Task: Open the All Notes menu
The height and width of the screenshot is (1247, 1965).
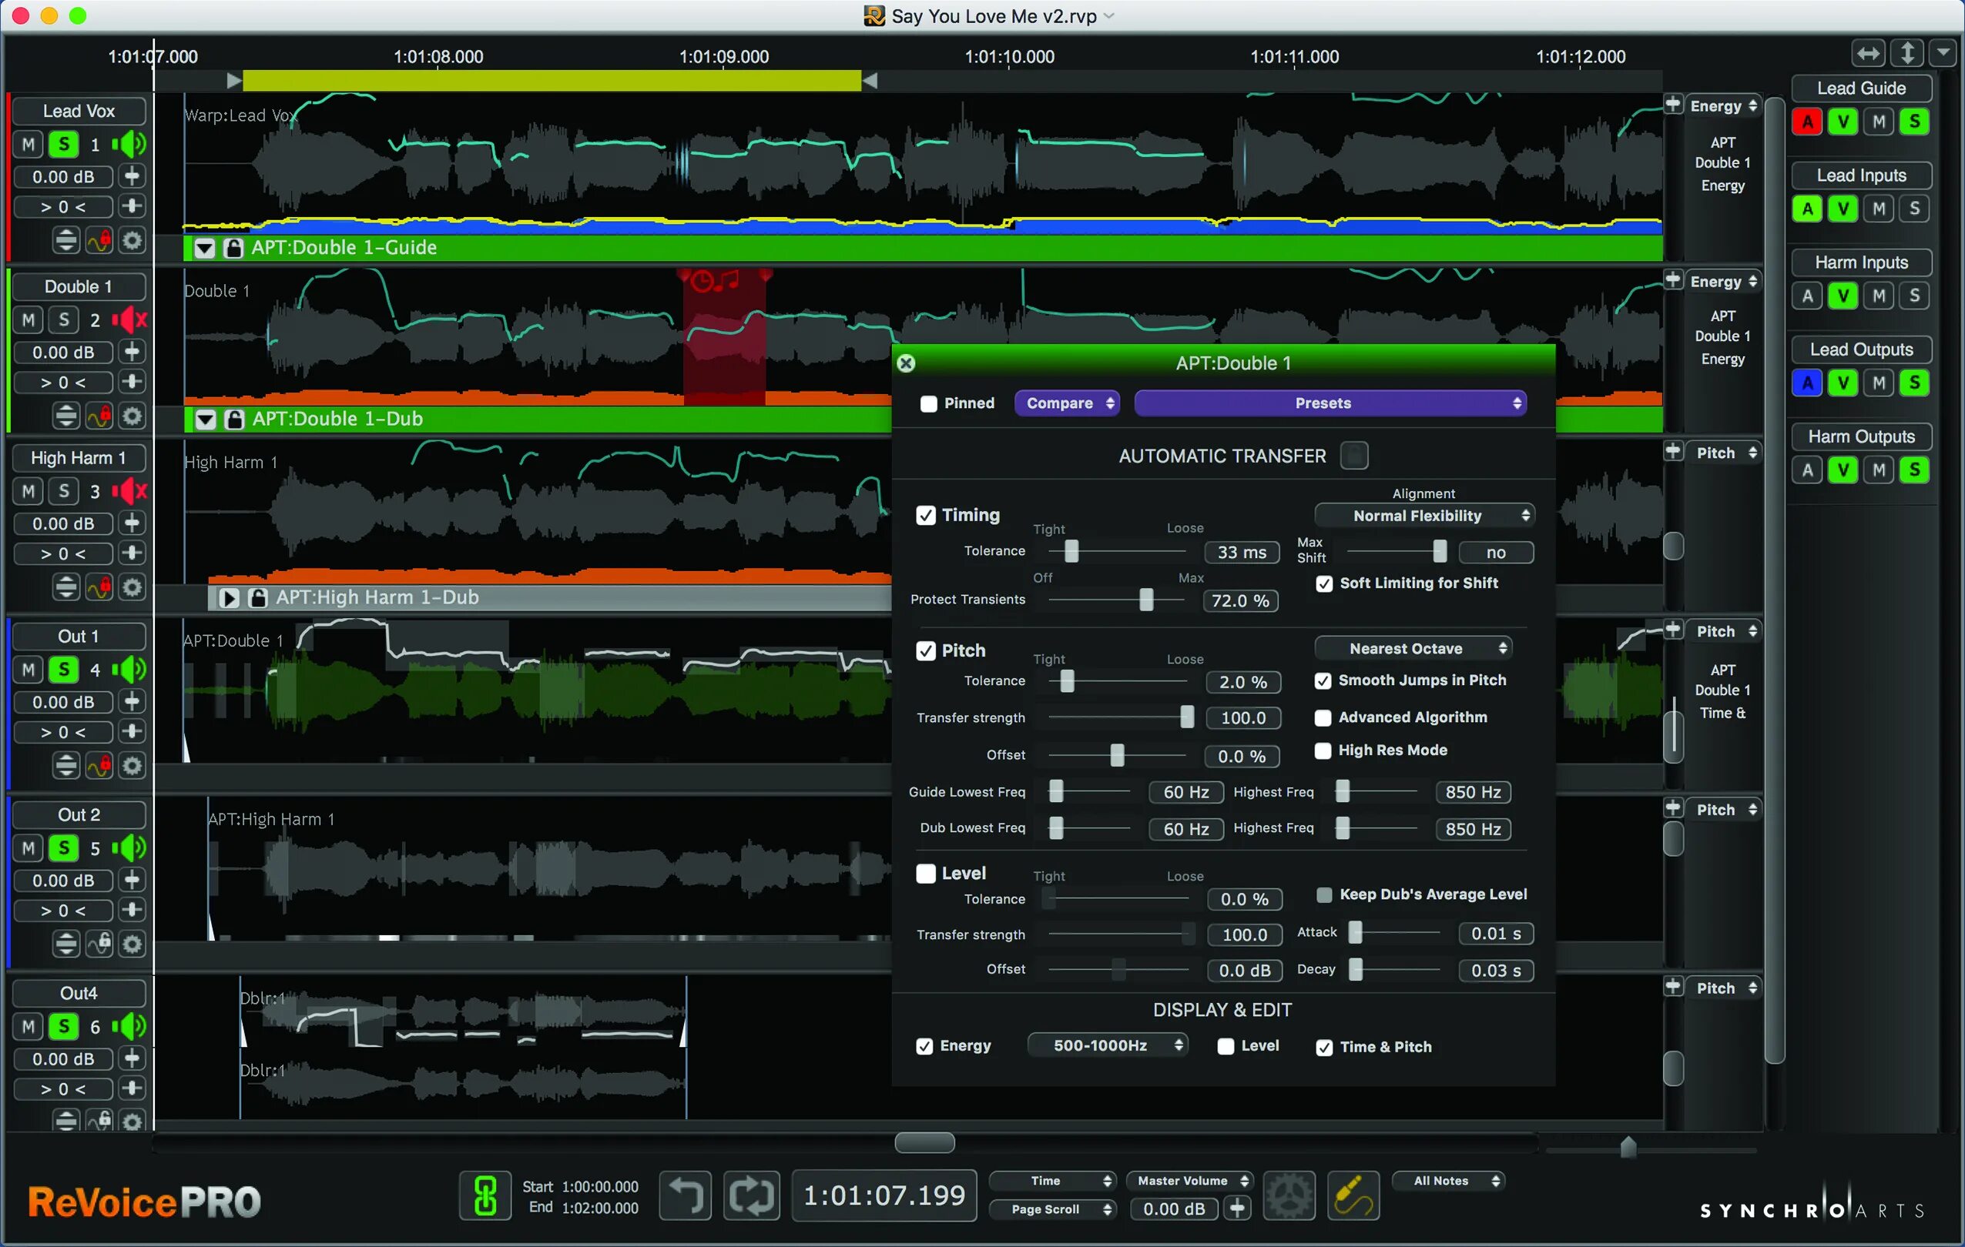Action: coord(1447,1181)
